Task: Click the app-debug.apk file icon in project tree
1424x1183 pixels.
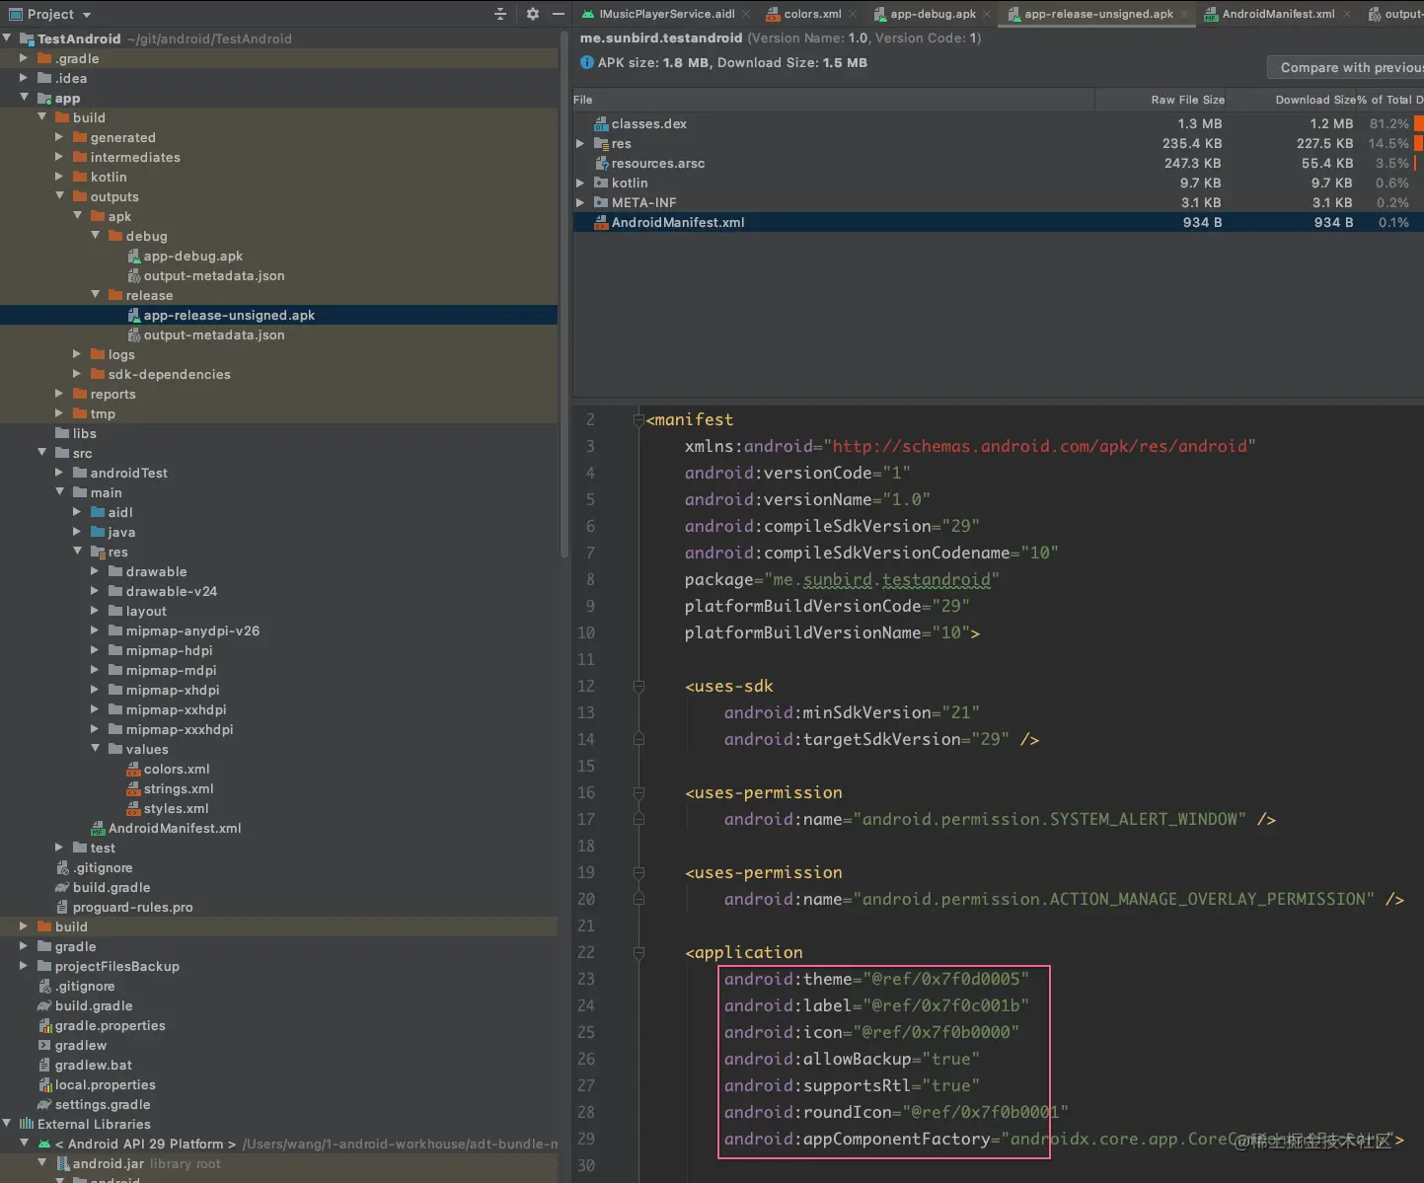Action: click(x=134, y=256)
